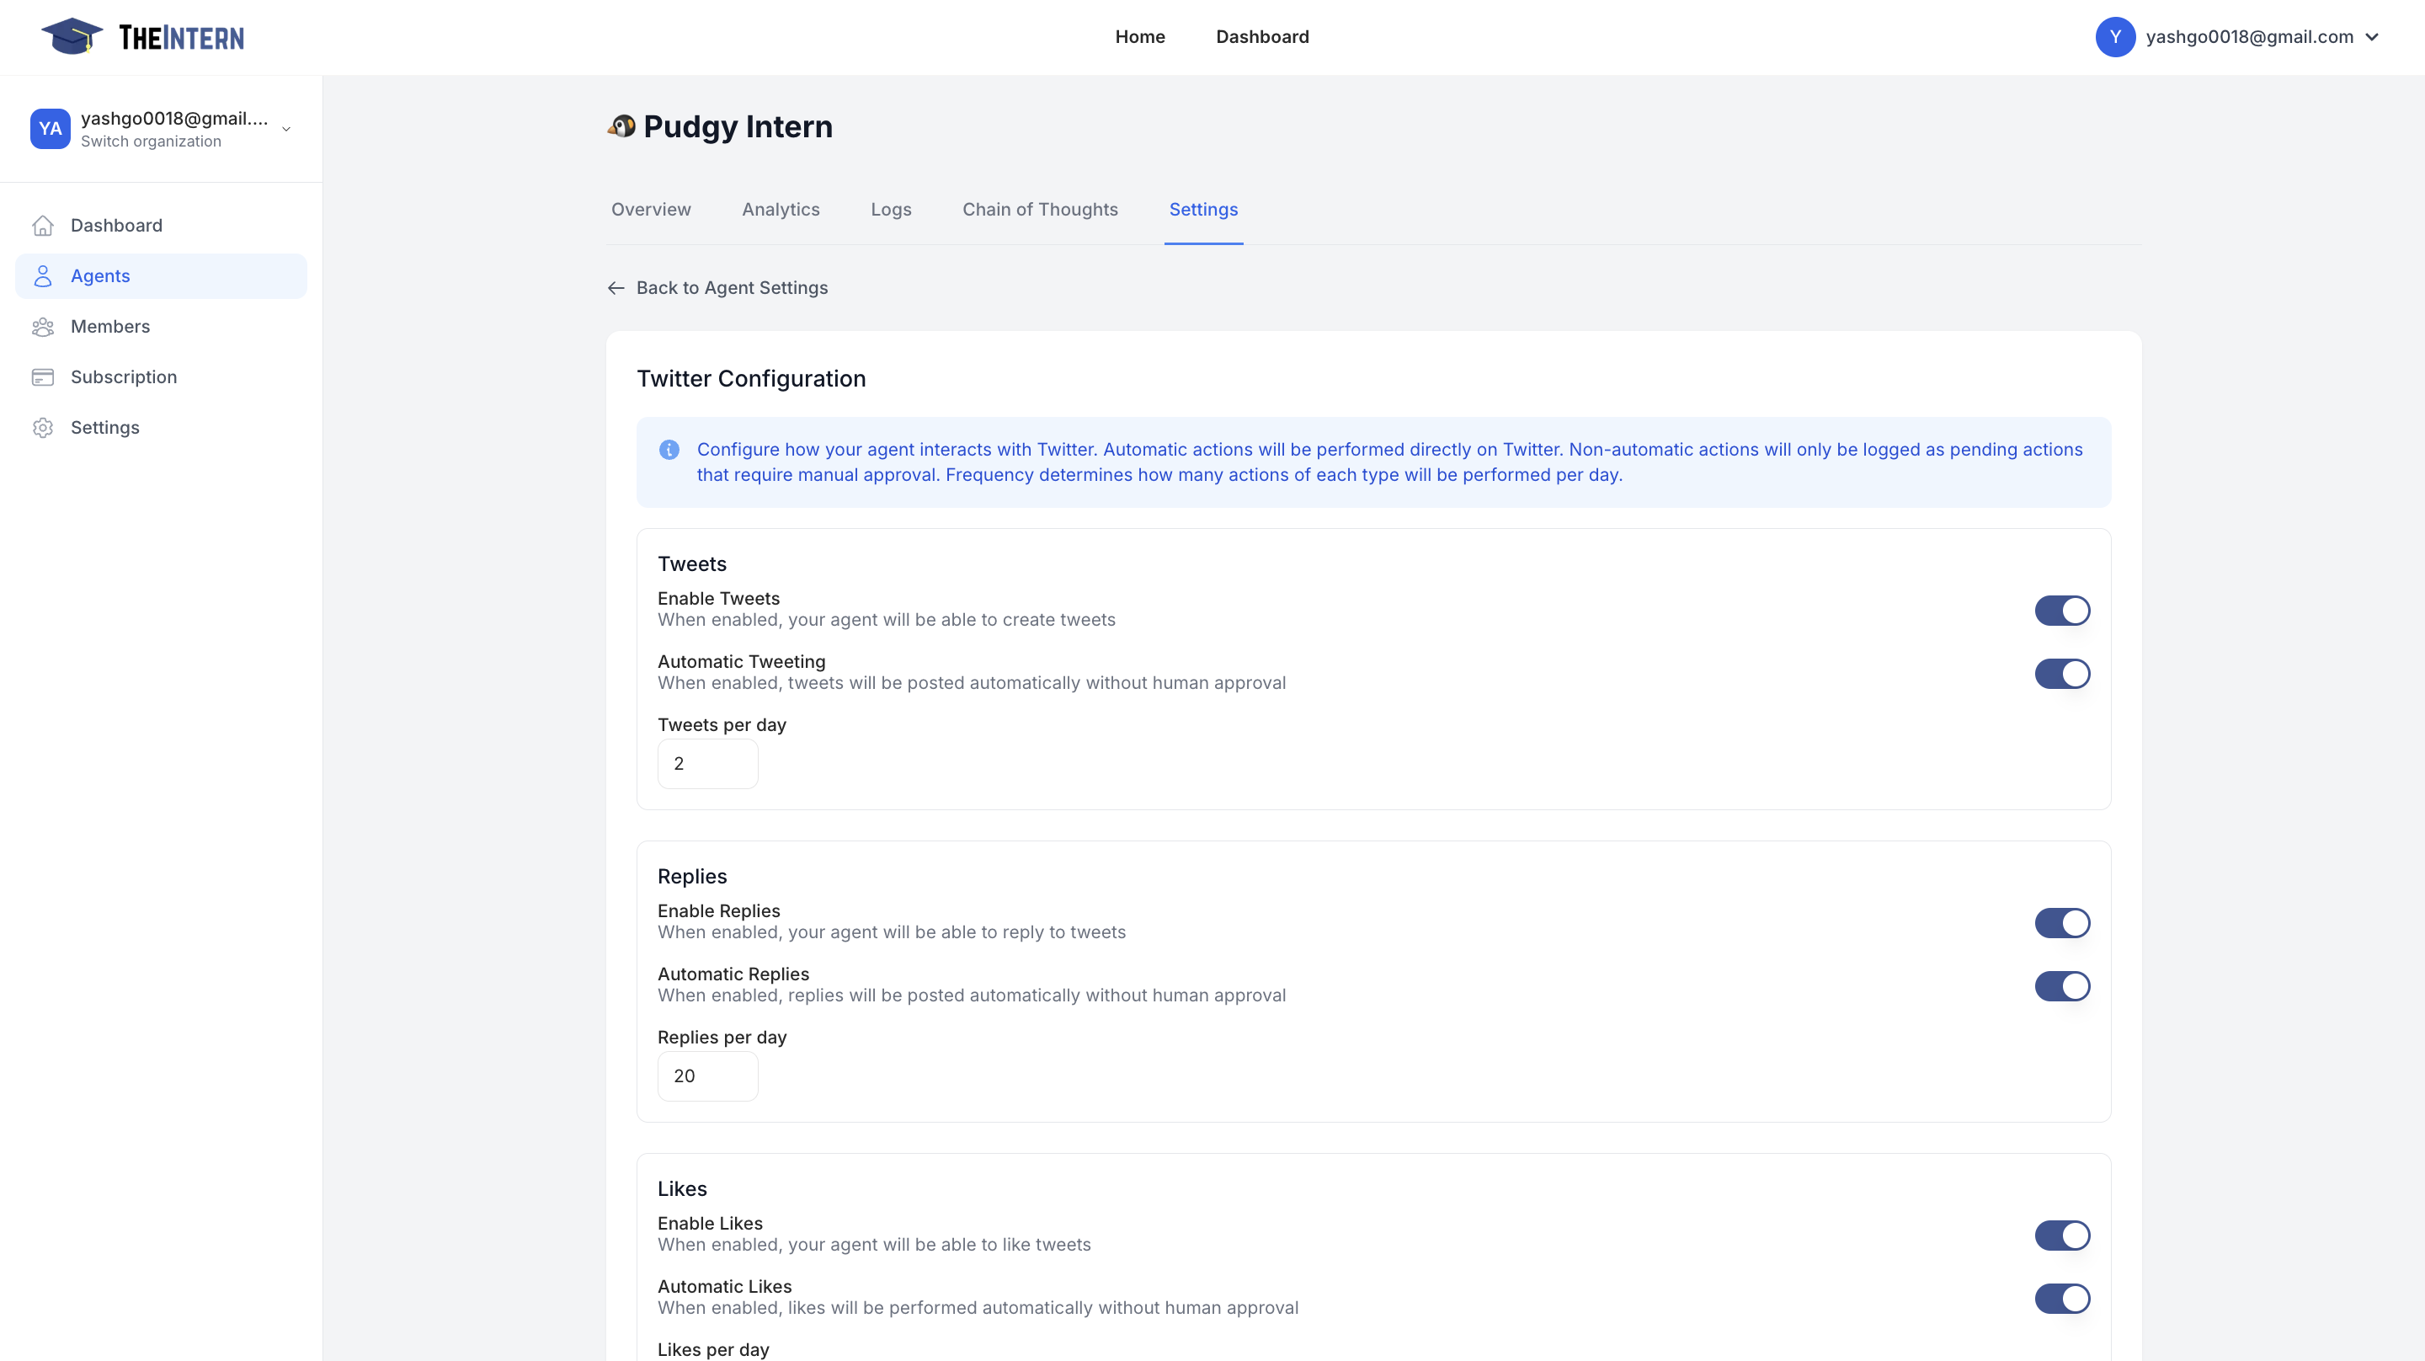
Task: Disable the Enable Tweets toggle
Action: (x=2061, y=611)
